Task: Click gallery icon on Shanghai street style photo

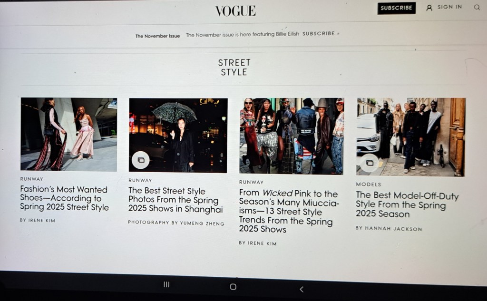Action: (141, 160)
